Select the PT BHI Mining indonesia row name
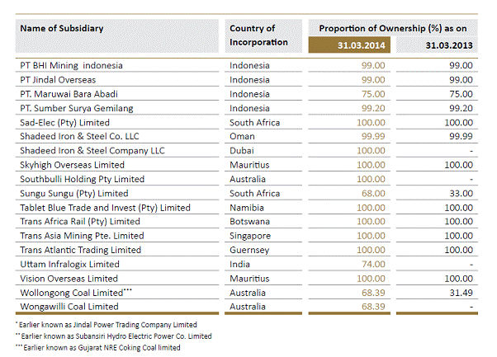The width and height of the screenshot is (497, 357). point(71,65)
